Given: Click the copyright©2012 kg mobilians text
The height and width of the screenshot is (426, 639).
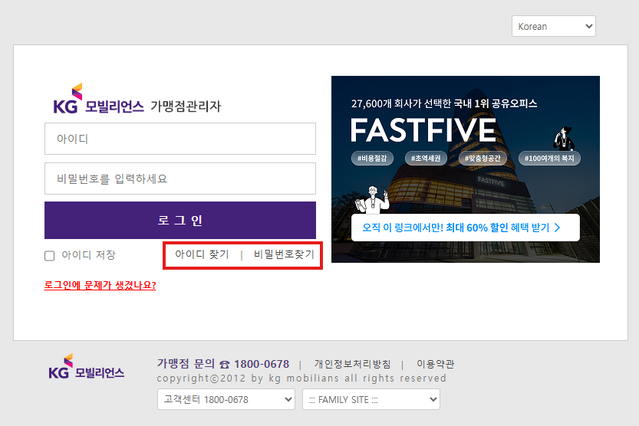Looking at the screenshot, I should (301, 378).
